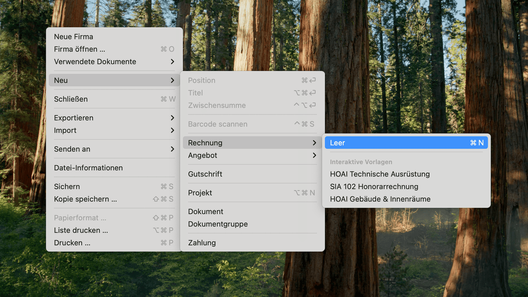
Task: Select Leer invoice option
Action: [x=406, y=143]
